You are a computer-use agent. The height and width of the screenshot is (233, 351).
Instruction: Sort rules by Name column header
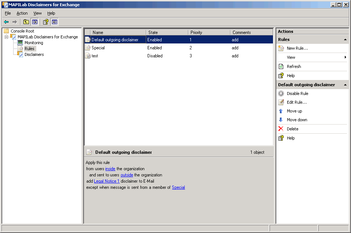click(x=118, y=33)
